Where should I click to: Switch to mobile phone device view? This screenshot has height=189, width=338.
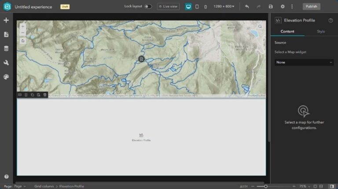tap(206, 7)
